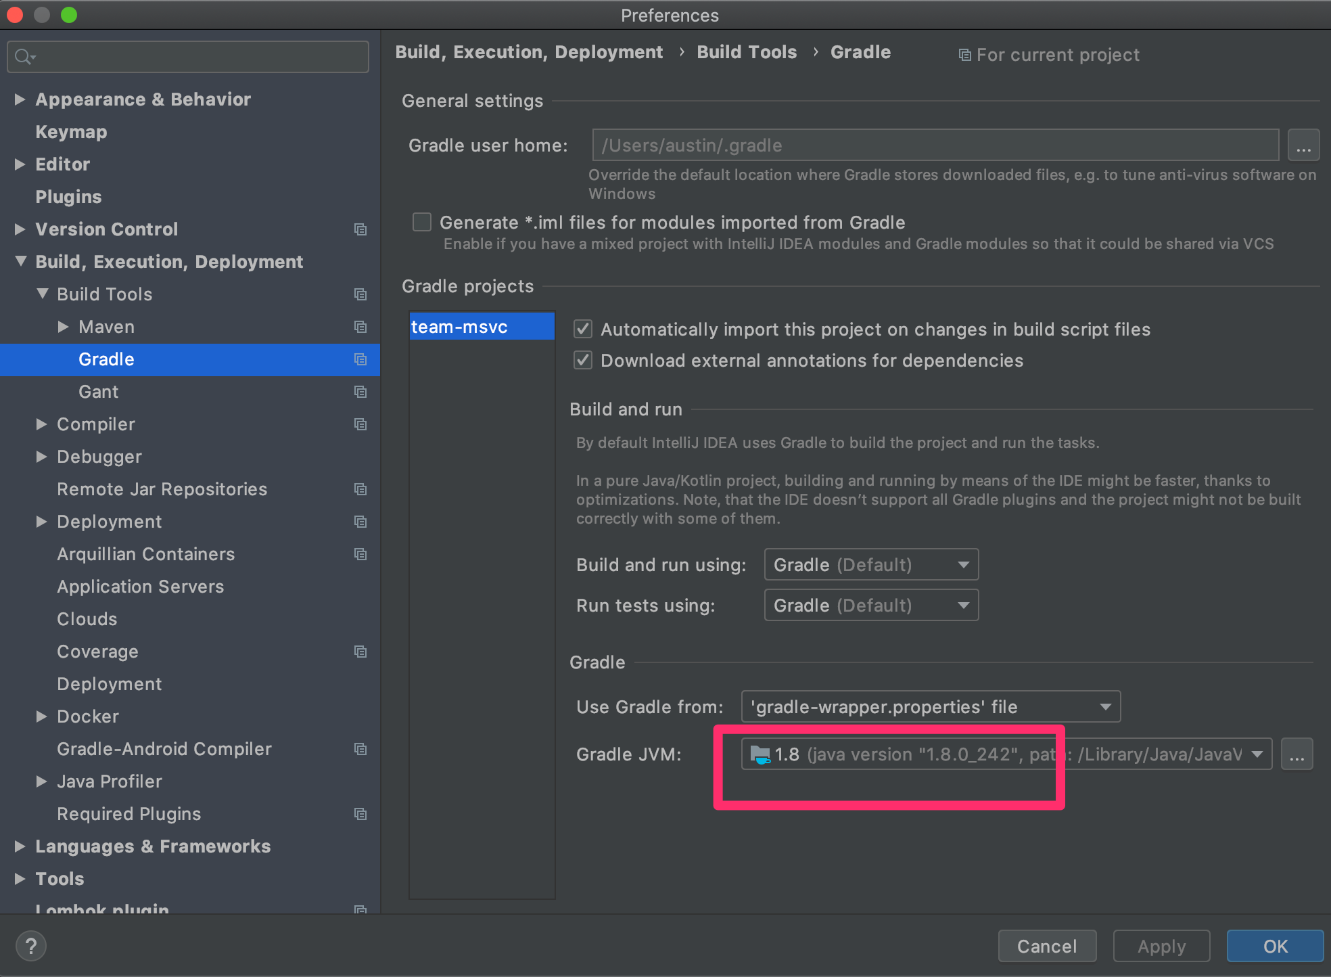Screen dimensions: 1331x977
Task: Click the copy-settings icon next to Version Control
Action: pyautogui.click(x=360, y=229)
